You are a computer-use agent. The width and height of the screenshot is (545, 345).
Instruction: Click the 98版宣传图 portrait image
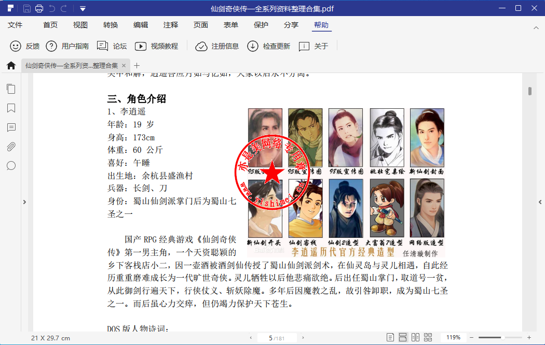point(346,138)
